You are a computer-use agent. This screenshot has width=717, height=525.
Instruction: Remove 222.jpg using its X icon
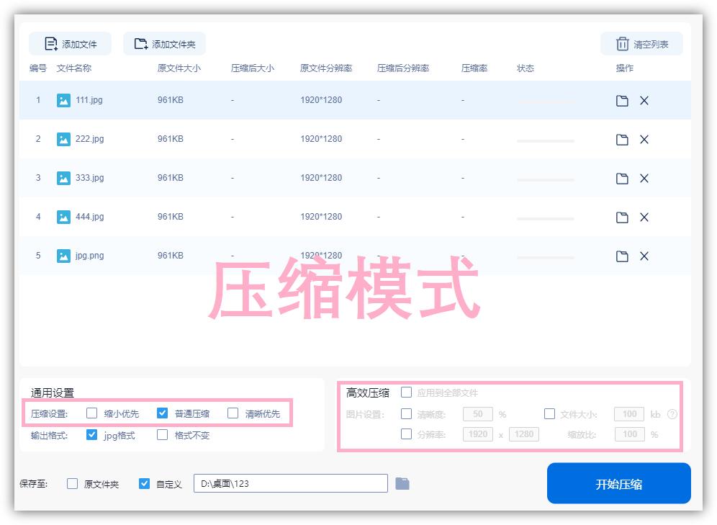pos(644,140)
